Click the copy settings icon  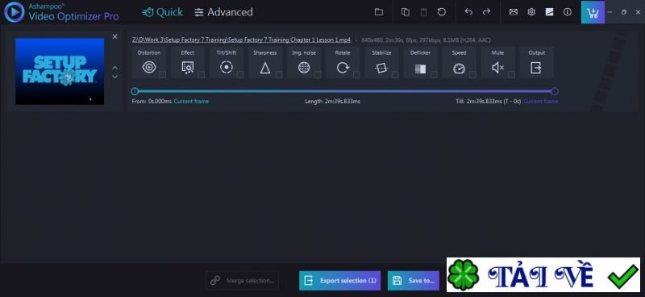406,12
